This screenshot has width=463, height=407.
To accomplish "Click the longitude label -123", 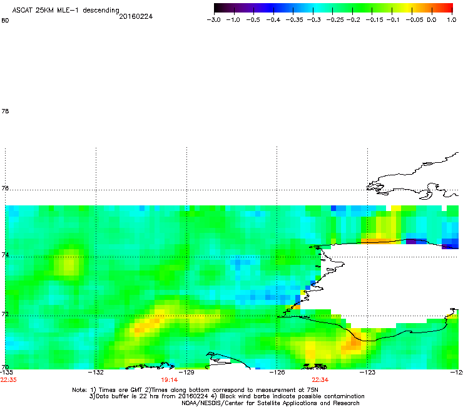I will (x=367, y=372).
